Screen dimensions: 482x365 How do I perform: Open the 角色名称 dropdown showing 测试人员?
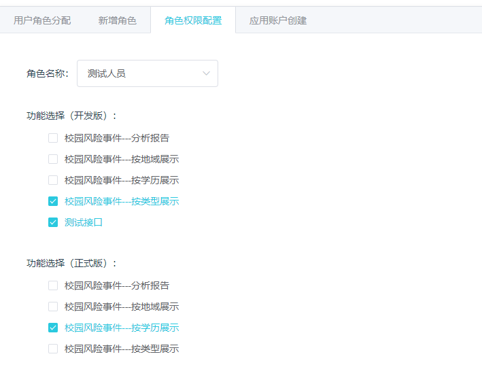coord(147,73)
